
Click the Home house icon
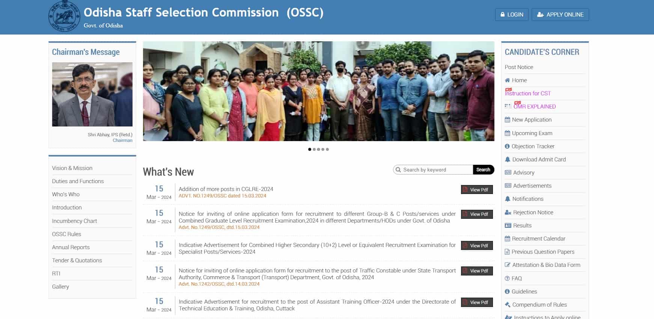click(x=507, y=80)
